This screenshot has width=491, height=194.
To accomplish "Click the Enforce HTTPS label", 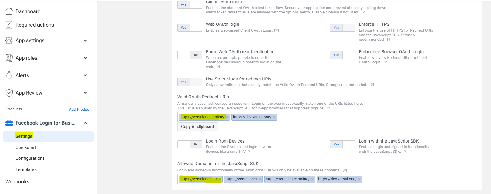I will (374, 24).
